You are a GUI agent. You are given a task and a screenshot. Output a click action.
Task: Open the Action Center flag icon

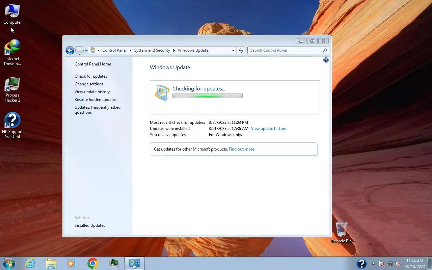pos(382,264)
